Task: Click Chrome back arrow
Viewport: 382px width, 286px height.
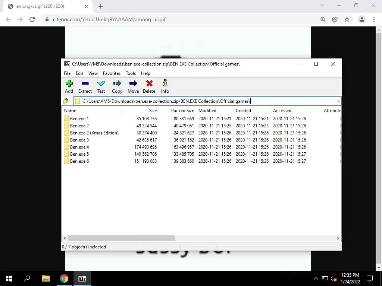Action: click(8, 19)
